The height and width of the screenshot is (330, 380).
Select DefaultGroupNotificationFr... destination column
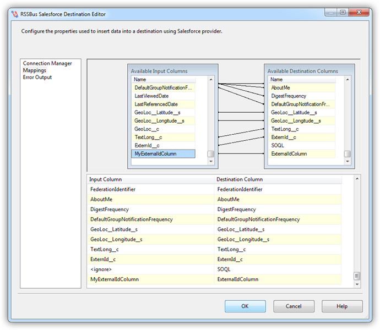click(302, 104)
